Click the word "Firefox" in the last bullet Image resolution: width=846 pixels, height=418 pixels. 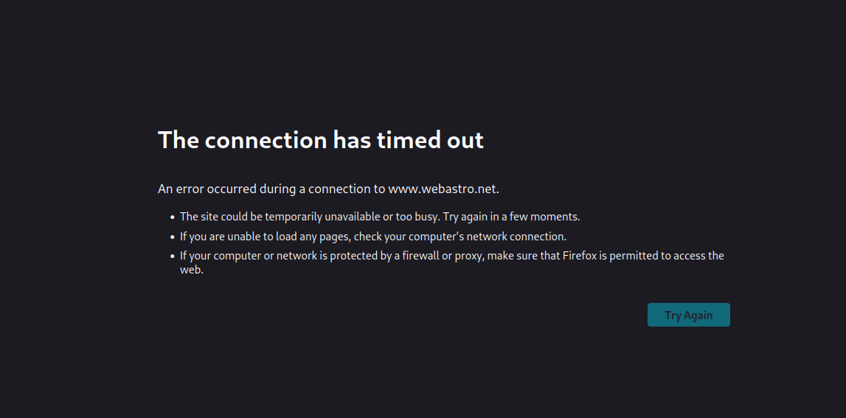tap(581, 256)
